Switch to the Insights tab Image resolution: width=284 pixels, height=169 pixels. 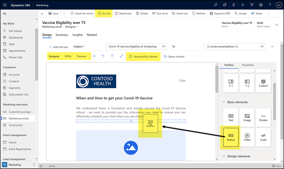click(78, 35)
